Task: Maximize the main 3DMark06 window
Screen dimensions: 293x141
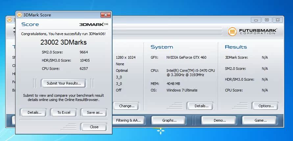Action: (267, 20)
